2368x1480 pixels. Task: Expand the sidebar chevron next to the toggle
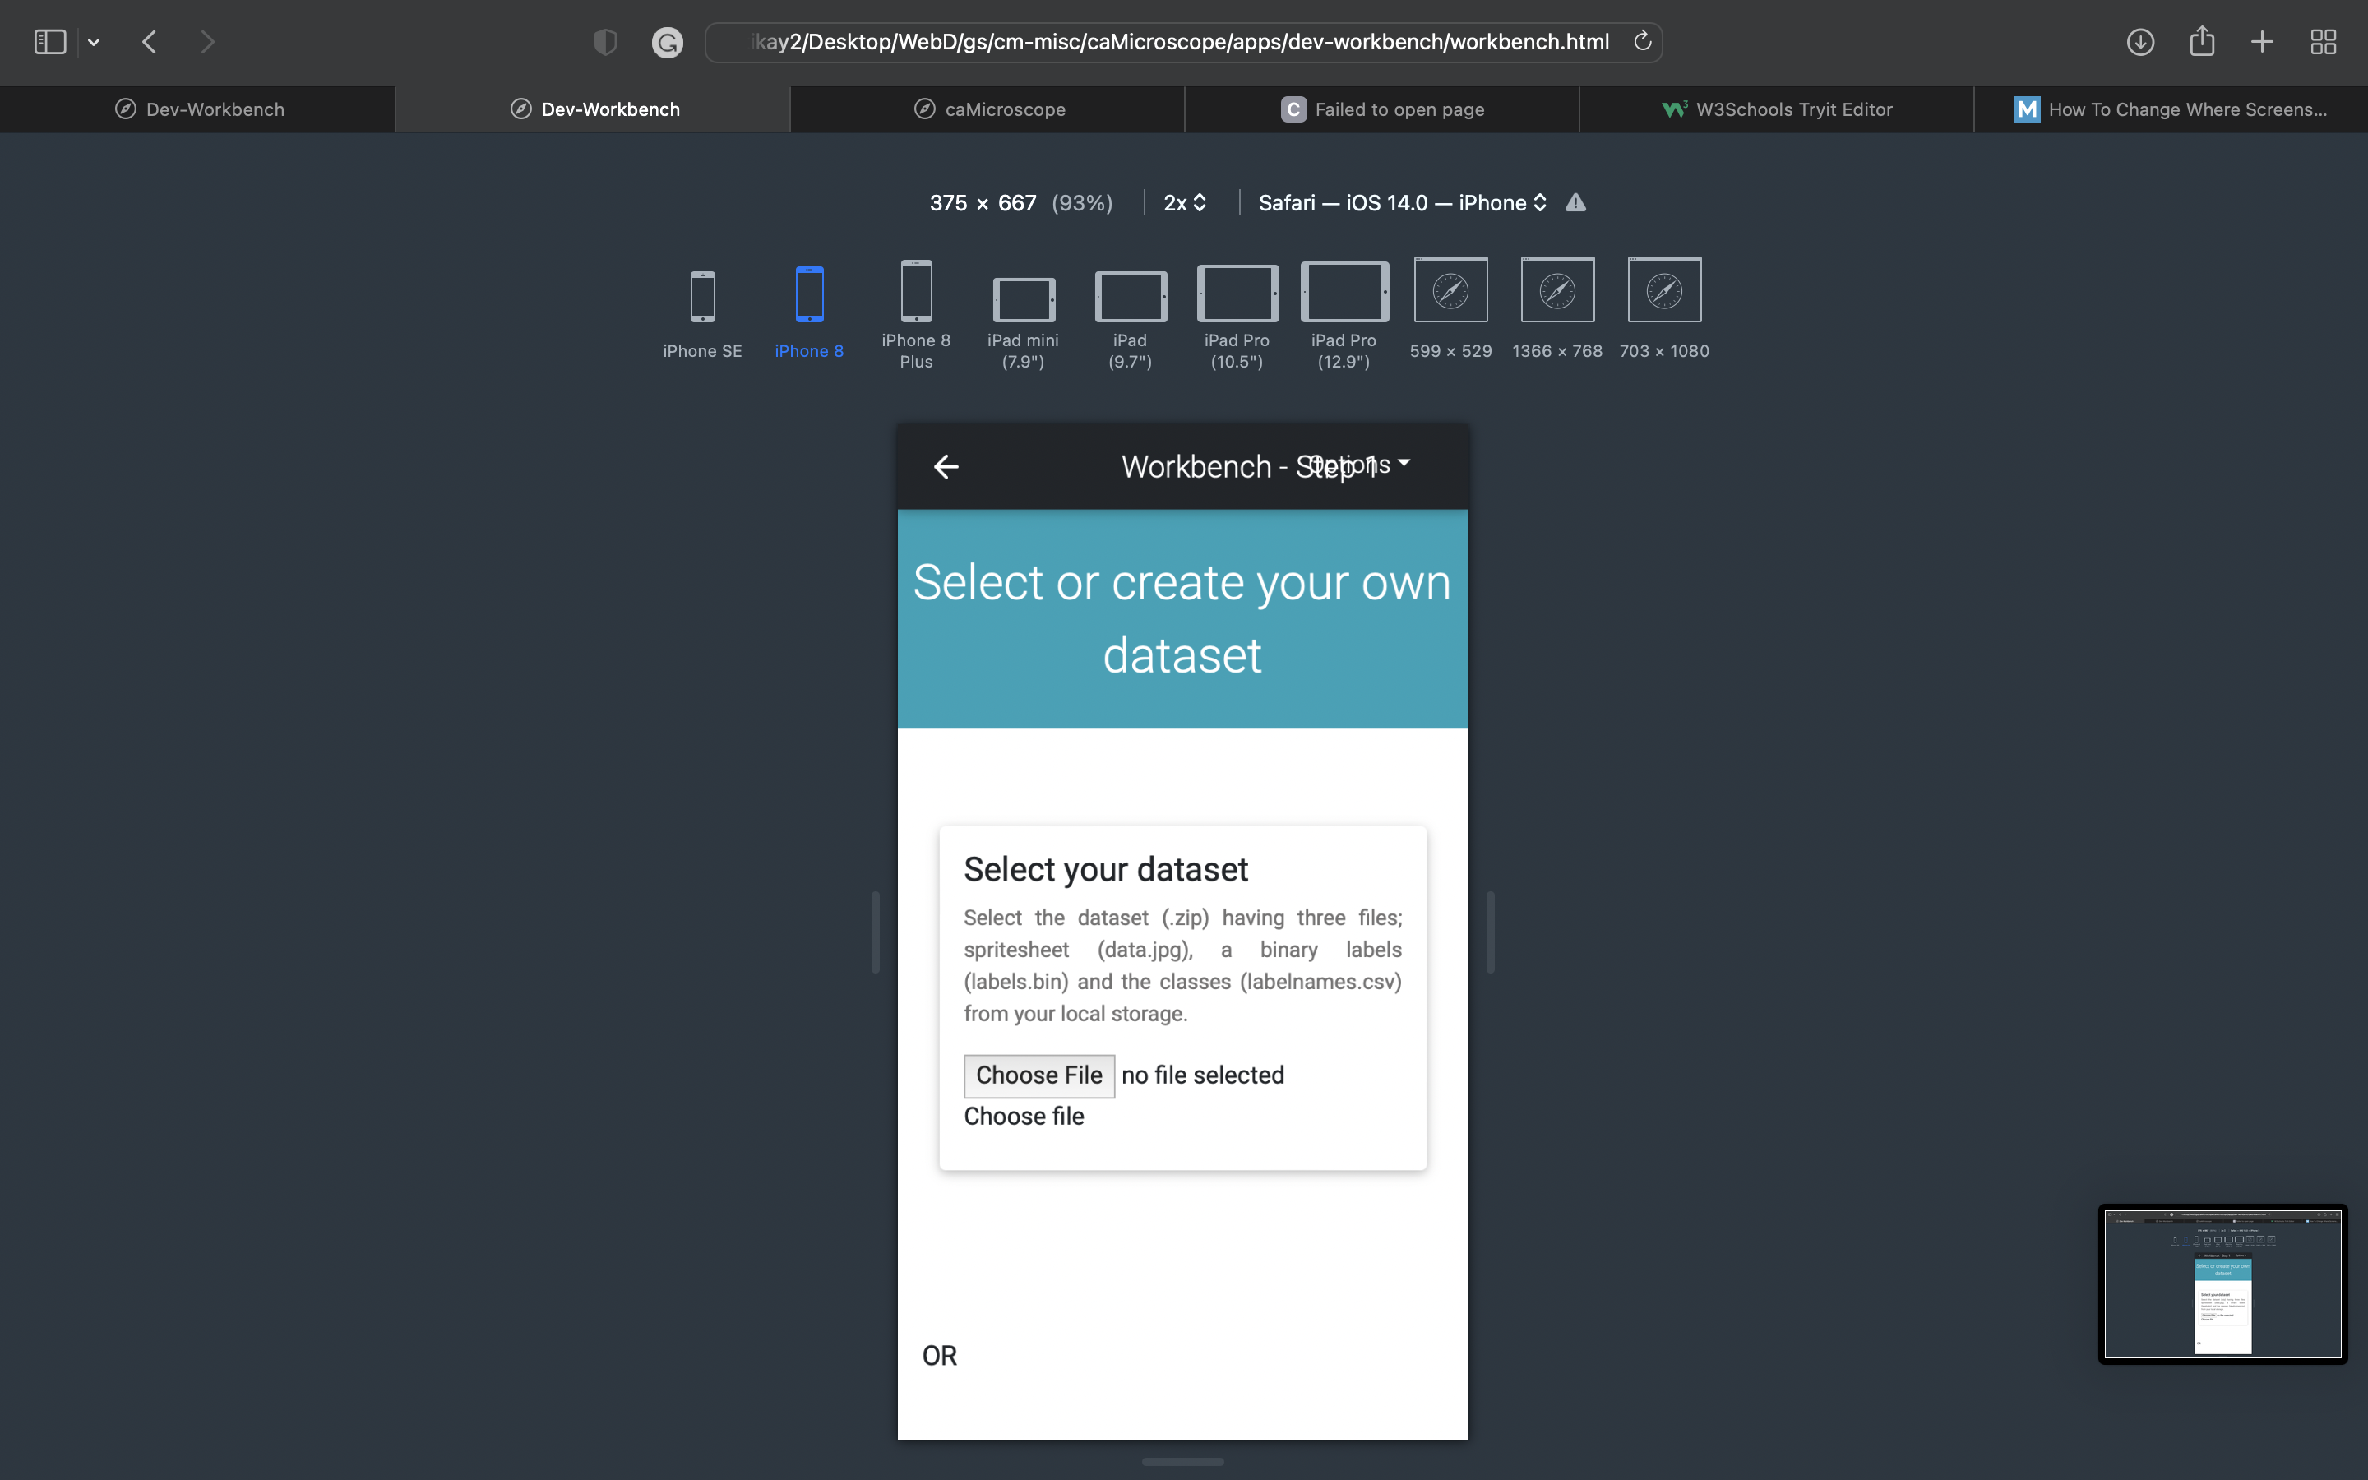pos(95,41)
